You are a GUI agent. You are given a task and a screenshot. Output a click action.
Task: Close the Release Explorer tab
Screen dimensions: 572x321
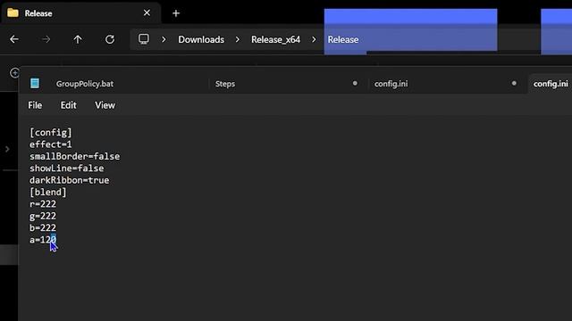(x=147, y=12)
